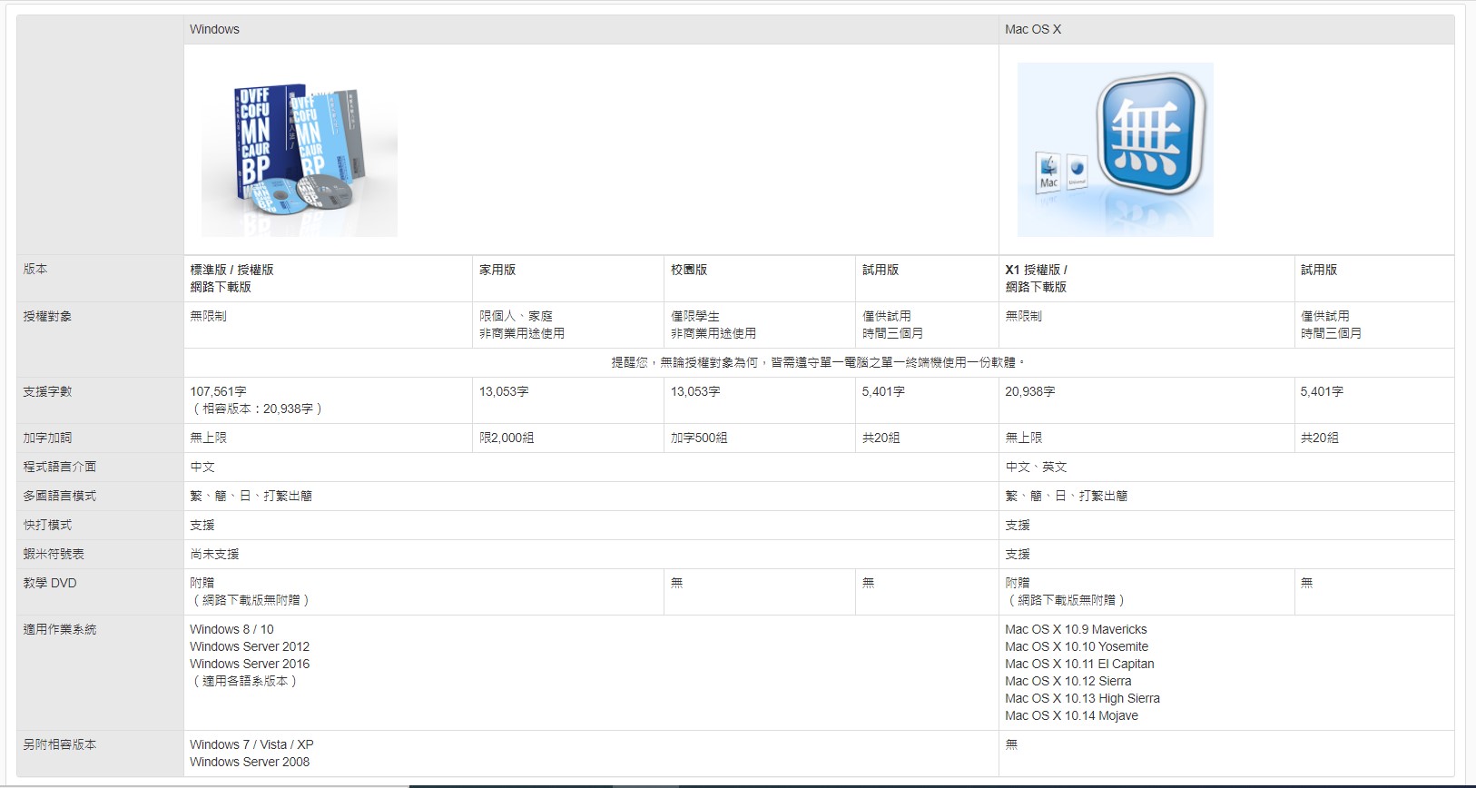This screenshot has width=1476, height=788.
Task: Click the 提醒您 license reminder note
Action: click(819, 362)
